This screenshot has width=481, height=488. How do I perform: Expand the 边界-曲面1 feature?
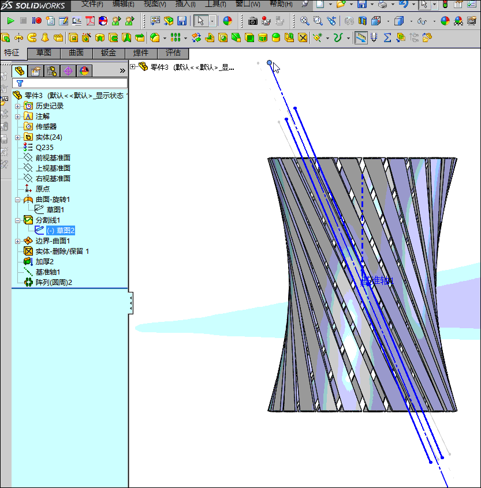pos(18,241)
